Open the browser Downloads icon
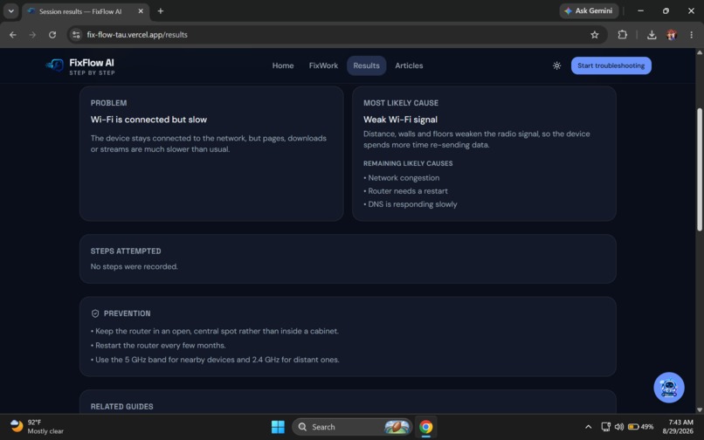The height and width of the screenshot is (440, 704). coord(652,35)
